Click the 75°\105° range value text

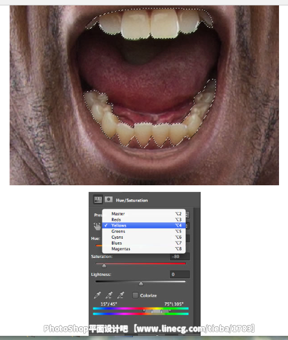(x=174, y=304)
